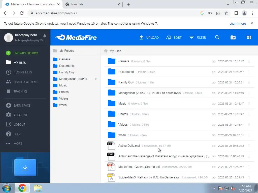Click the user avatar picture
Screen dimensions: 258x193
9,38
